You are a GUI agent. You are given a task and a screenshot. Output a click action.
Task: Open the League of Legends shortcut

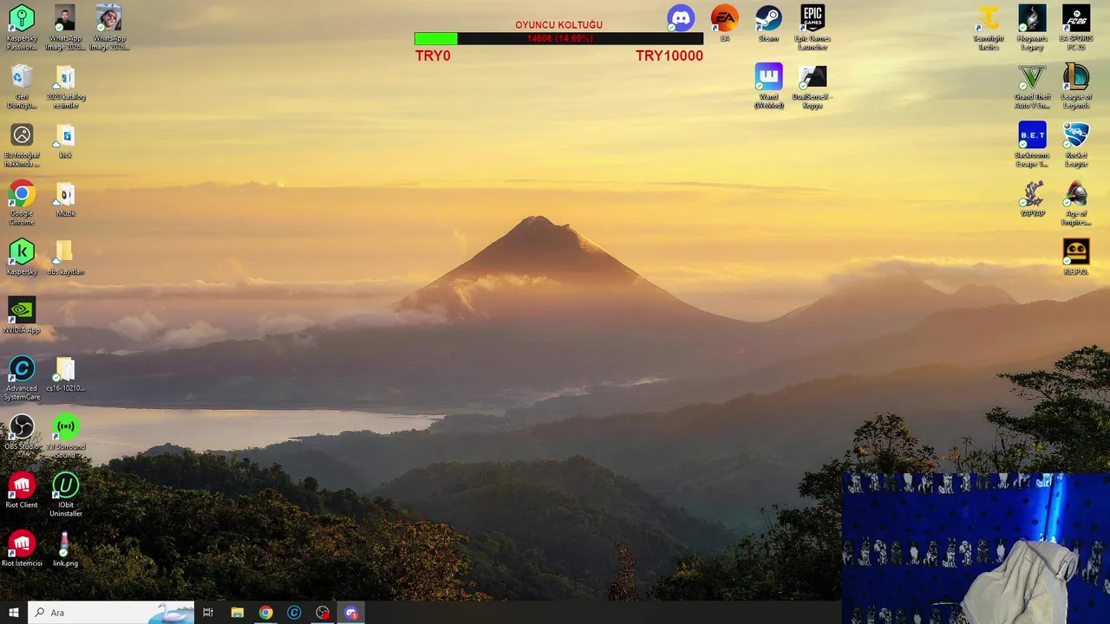click(x=1076, y=86)
